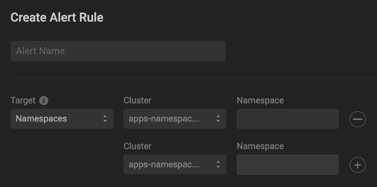Focus the Alert Name text field
Screen dimensions: 377x187
(x=118, y=51)
